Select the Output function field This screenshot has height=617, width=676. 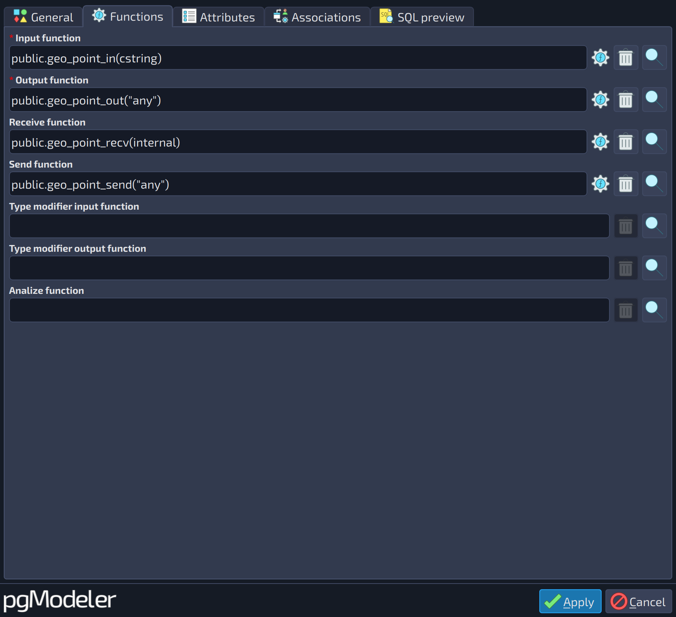tap(298, 100)
